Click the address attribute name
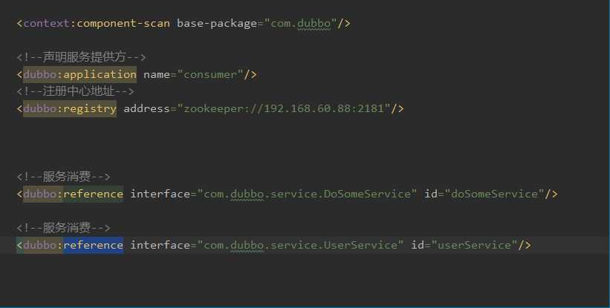Screen dimensions: 610x308 click(x=146, y=108)
